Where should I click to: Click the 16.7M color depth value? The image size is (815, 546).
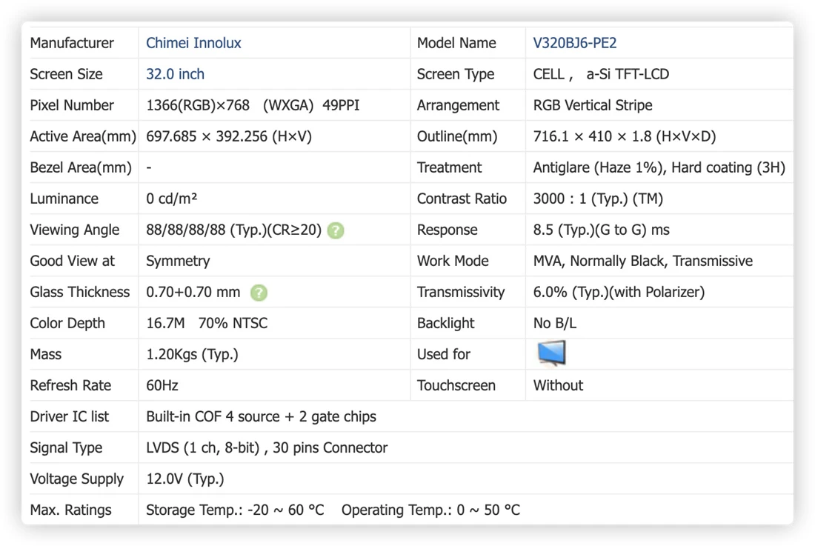[x=165, y=323]
